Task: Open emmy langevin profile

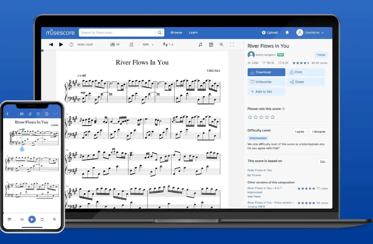Action: pyautogui.click(x=266, y=55)
